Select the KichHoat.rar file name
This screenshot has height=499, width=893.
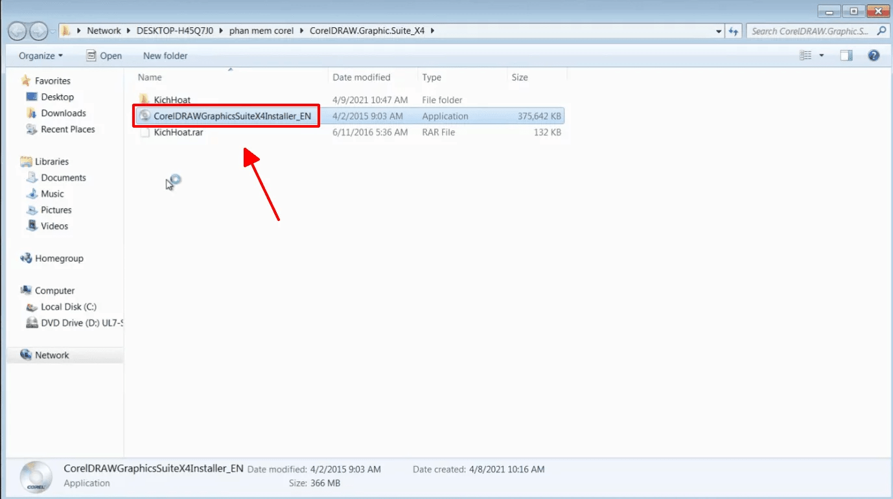pos(178,132)
